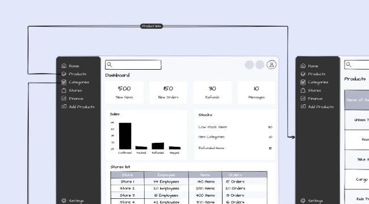Open the 150 New Orders card

pyautogui.click(x=168, y=92)
